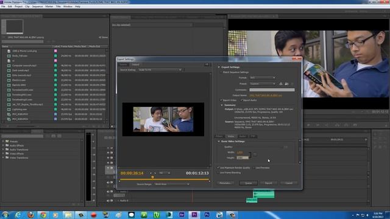Collapse the Summary section

pos(222,105)
